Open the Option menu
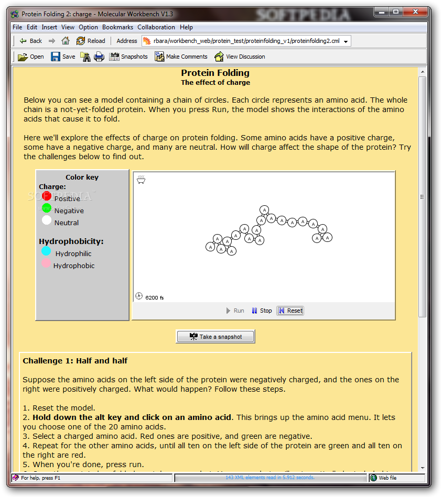Viewport: 442px width, 498px height. 89,27
